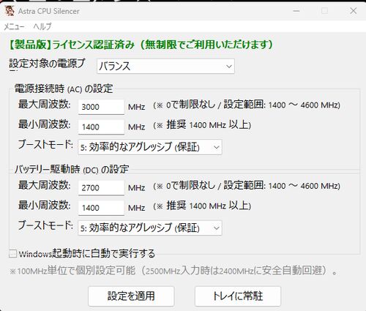Viewport: 366px width, 311px height.
Task: Click the DC 最大周波数 field showing 2700
Action: pos(101,187)
